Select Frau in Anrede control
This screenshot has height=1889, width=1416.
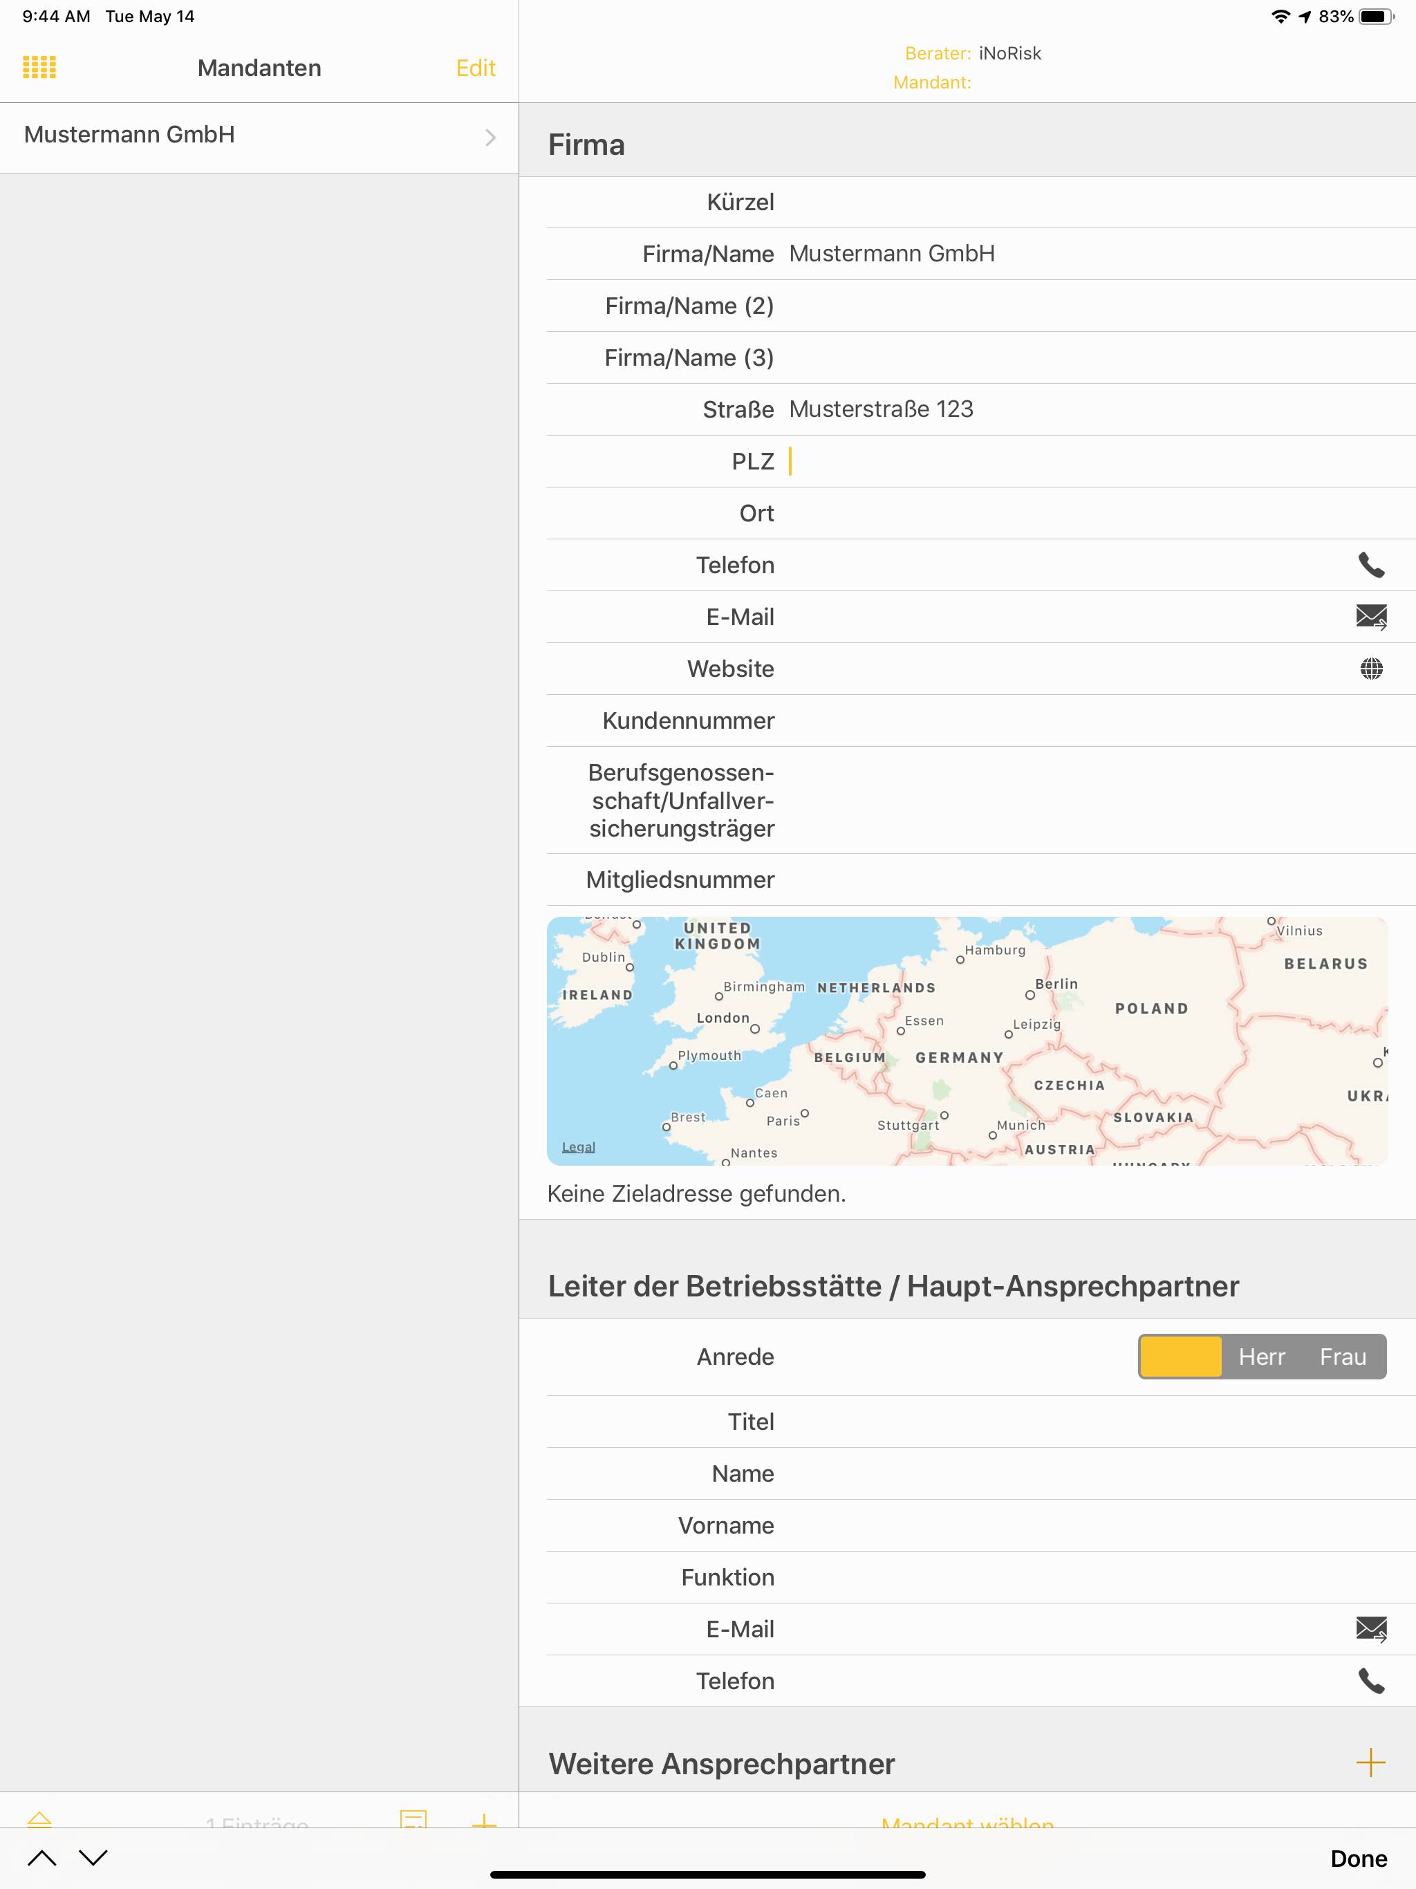tap(1343, 1357)
